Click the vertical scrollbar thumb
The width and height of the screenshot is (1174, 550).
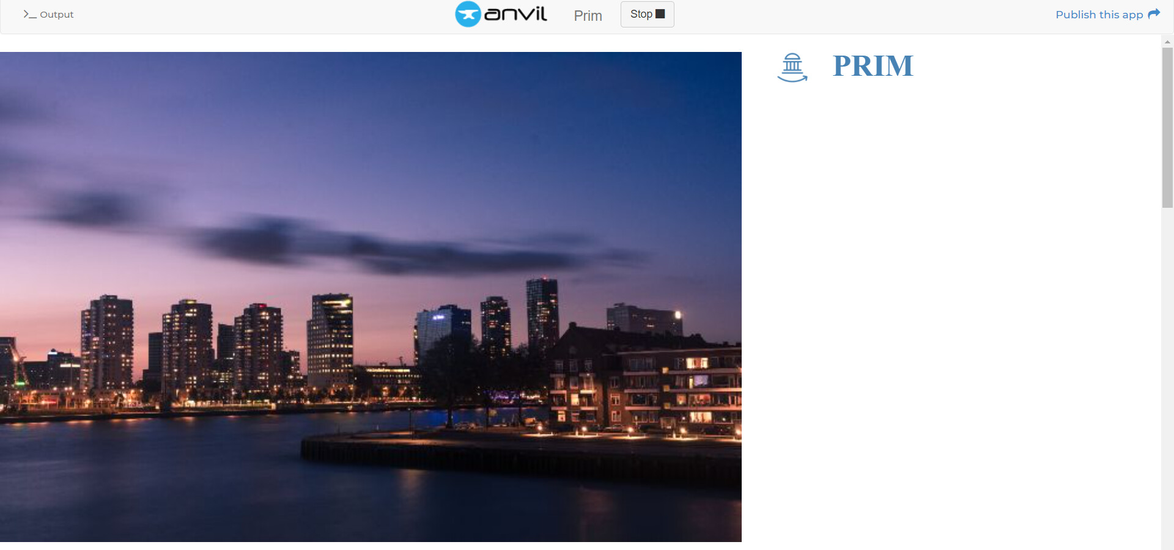point(1167,128)
